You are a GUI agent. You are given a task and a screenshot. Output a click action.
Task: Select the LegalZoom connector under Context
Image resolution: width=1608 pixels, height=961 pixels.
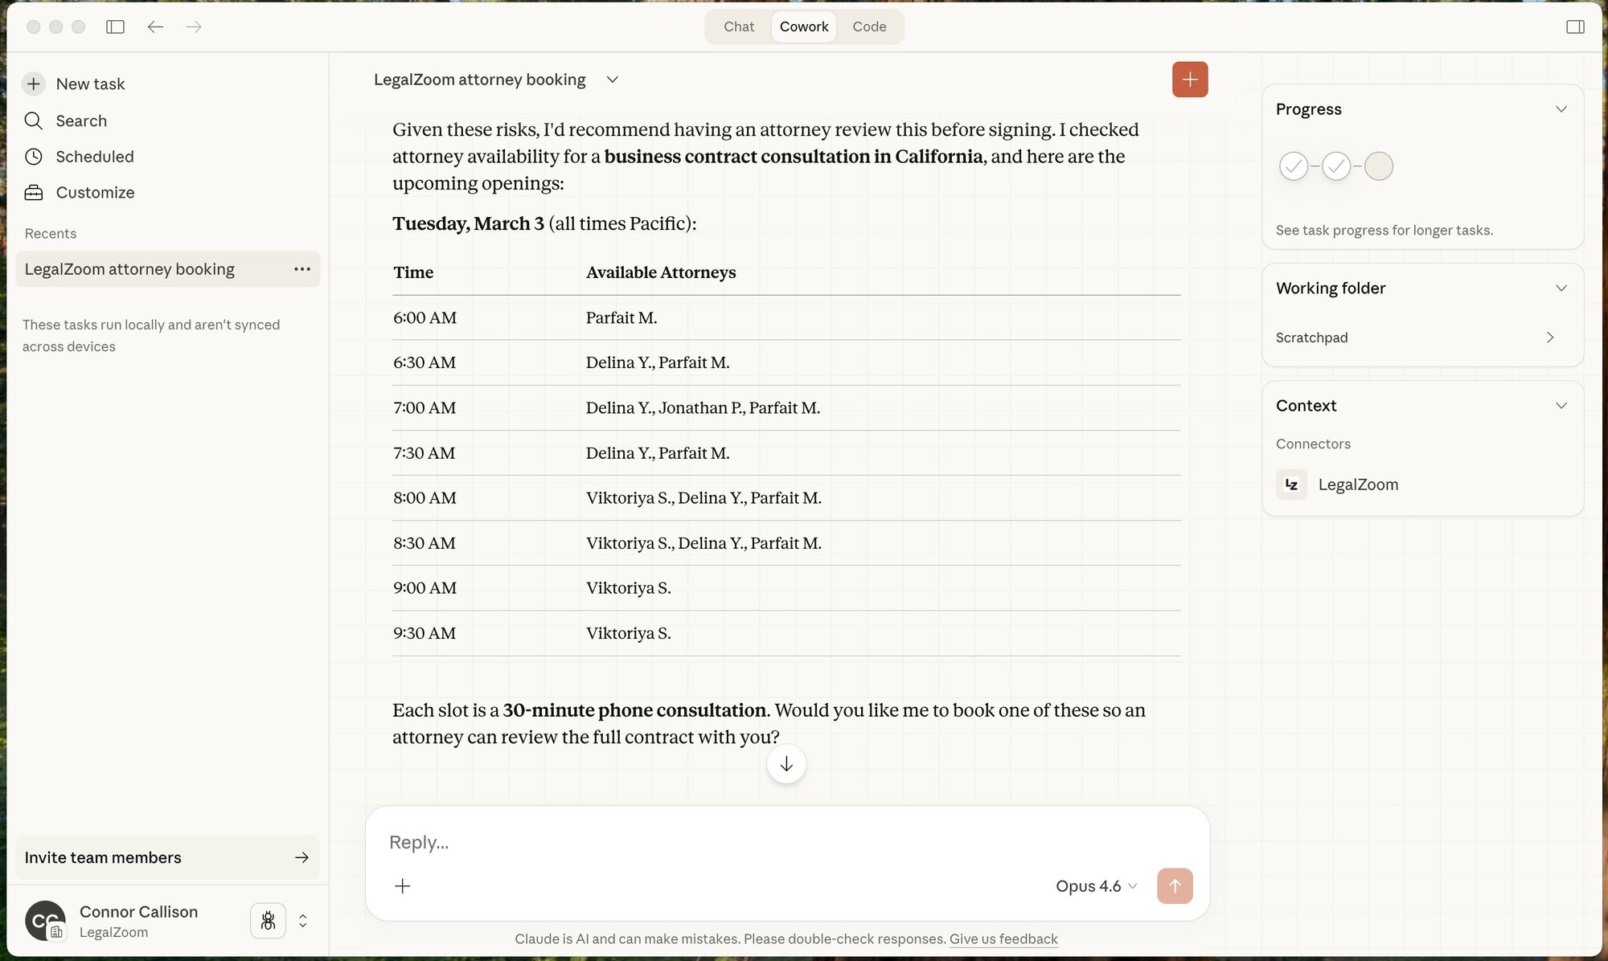(x=1358, y=484)
